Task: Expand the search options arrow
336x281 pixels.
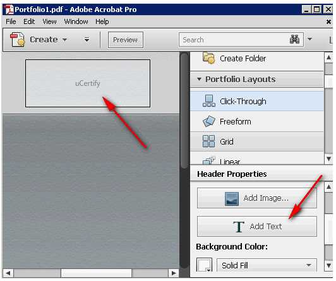Action: pyautogui.click(x=309, y=39)
